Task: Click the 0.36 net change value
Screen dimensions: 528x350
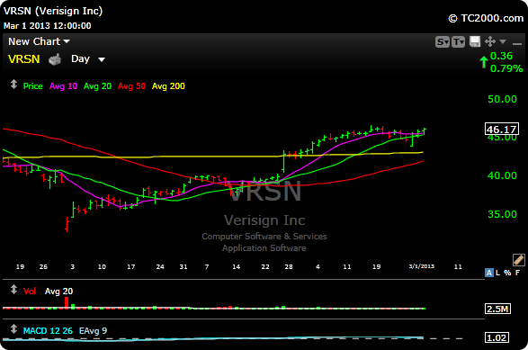Action: point(501,56)
